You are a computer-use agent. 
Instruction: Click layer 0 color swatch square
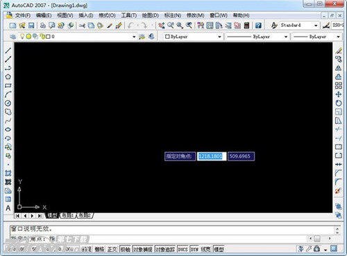48,37
